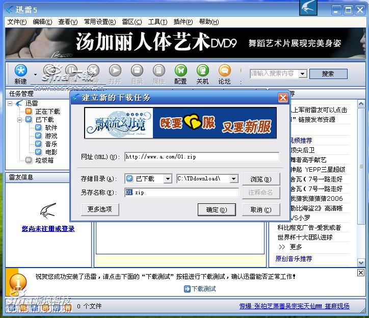This screenshot has height=318, width=369.
Task: Click the 迅雷 bird icon in tree
Action: tap(19, 103)
